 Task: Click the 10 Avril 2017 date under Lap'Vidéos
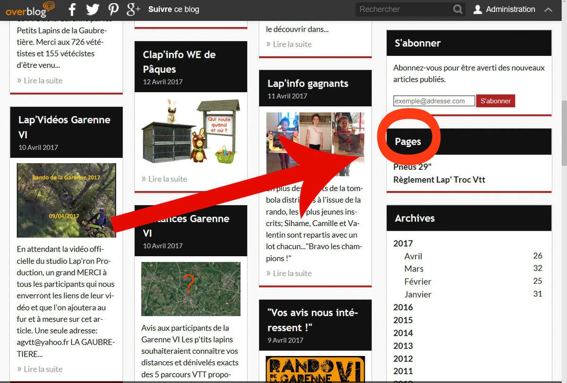38,147
